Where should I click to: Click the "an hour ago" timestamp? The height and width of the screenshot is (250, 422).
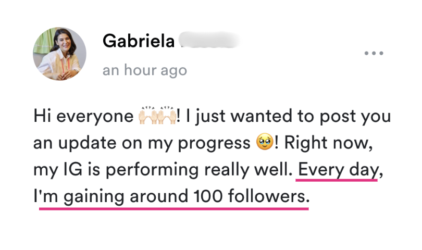[x=145, y=70]
